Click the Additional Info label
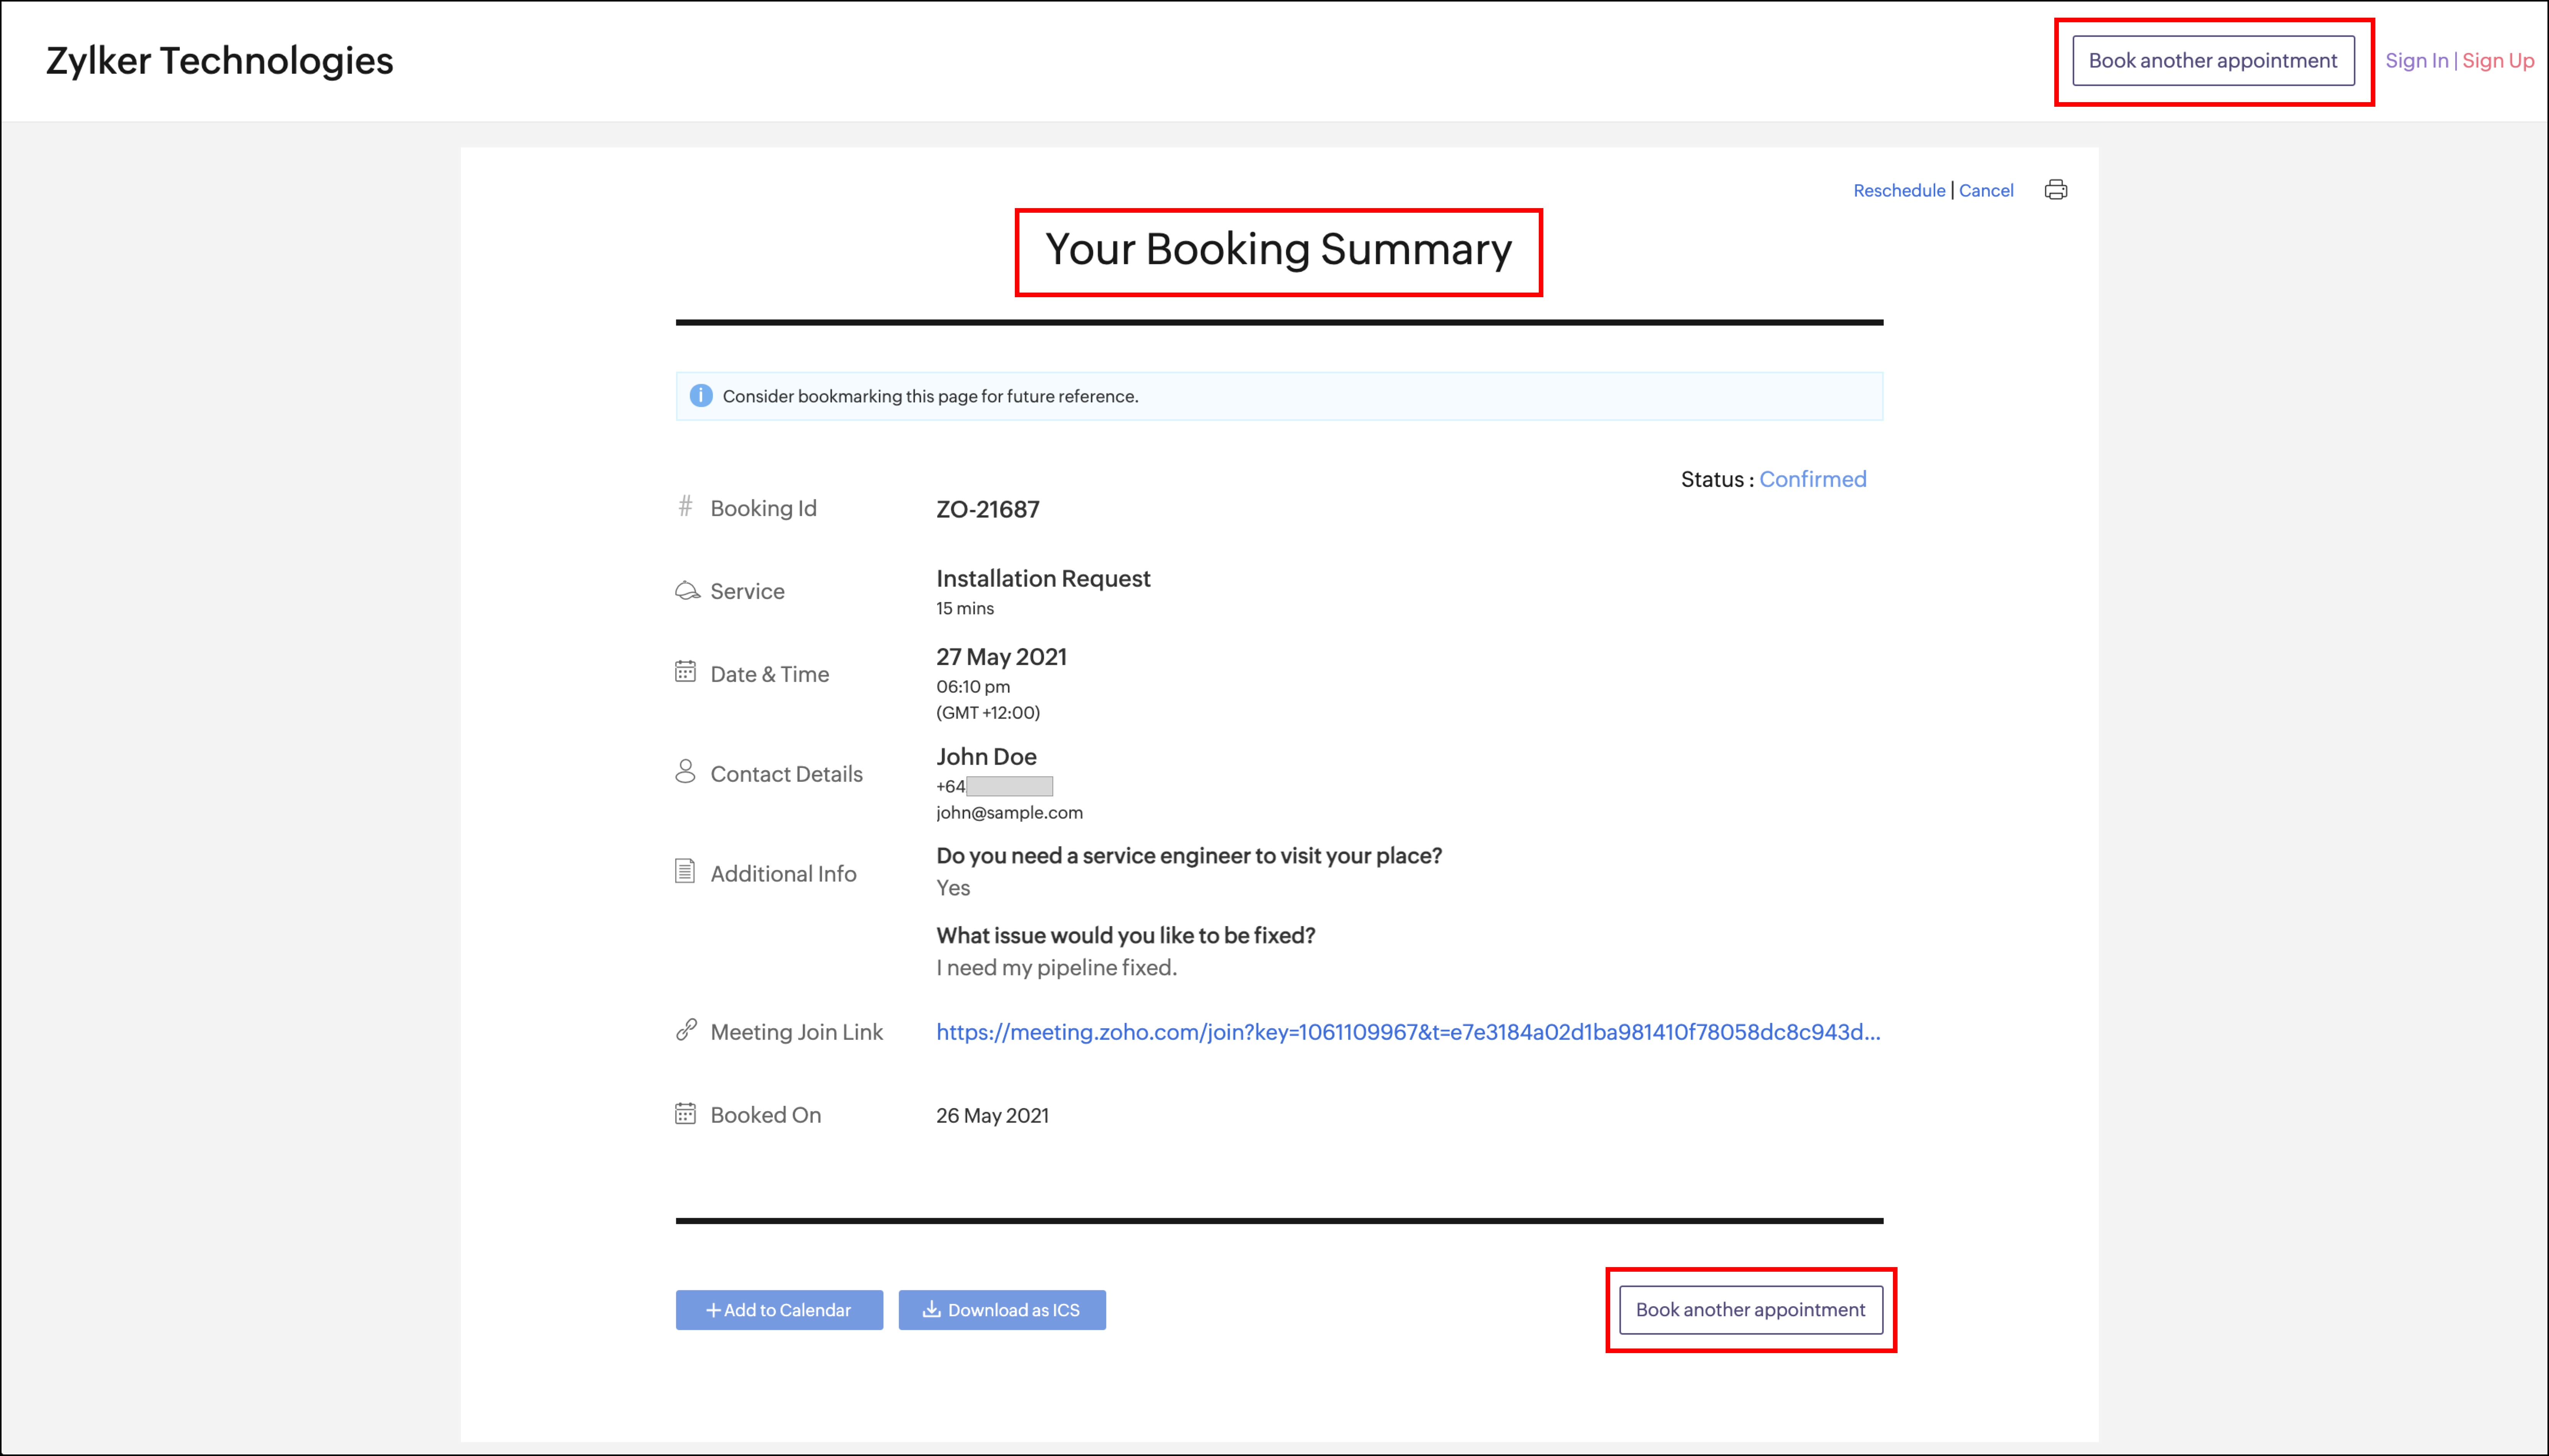The height and width of the screenshot is (1456, 2549). pyautogui.click(x=783, y=874)
